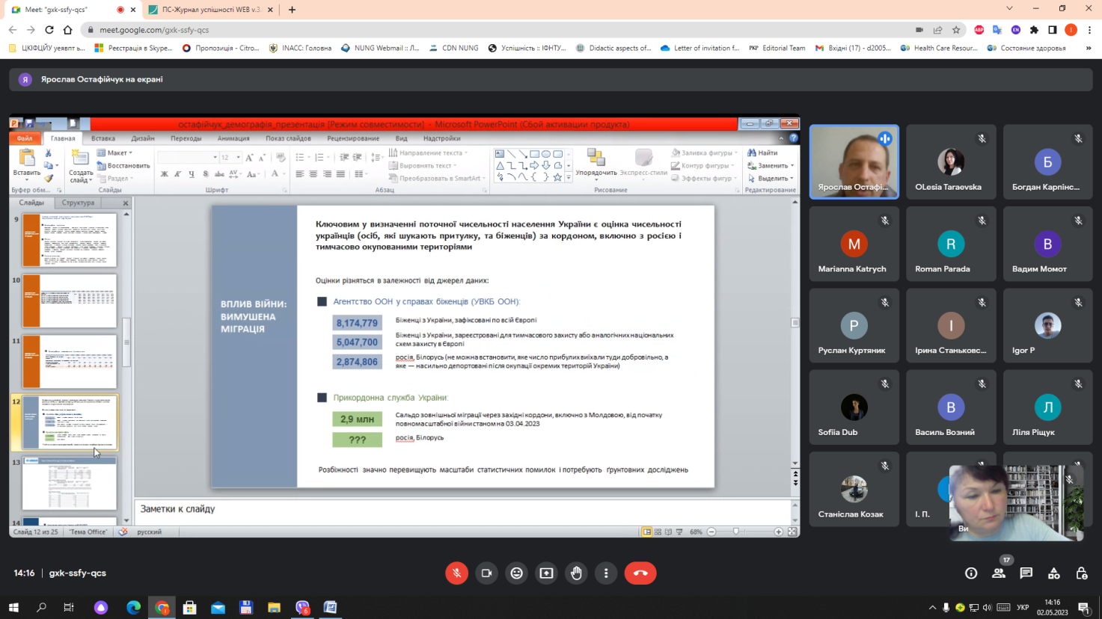This screenshot has width=1102, height=619.
Task: Open a new browser tab
Action: [292, 10]
